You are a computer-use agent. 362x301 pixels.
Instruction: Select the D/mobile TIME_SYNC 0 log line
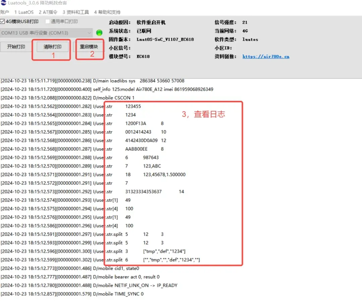coord(72,294)
